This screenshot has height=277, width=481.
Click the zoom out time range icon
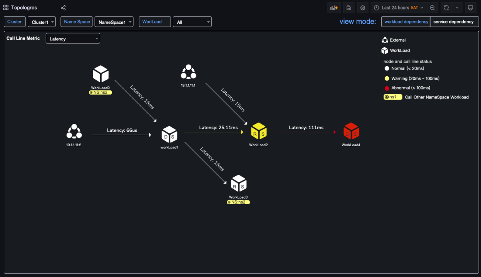(x=432, y=8)
